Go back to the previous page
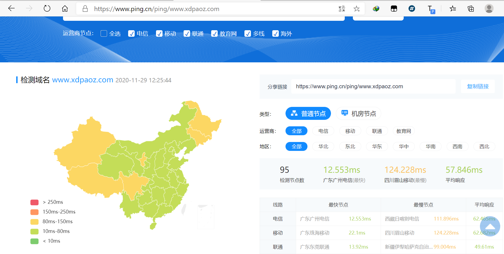The width and height of the screenshot is (504, 254). tap(11, 9)
